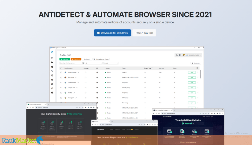Image resolution: width=252 pixels, height=145 pixels.
Task: Click reload in BrowserScan window
Action: tap(159, 114)
